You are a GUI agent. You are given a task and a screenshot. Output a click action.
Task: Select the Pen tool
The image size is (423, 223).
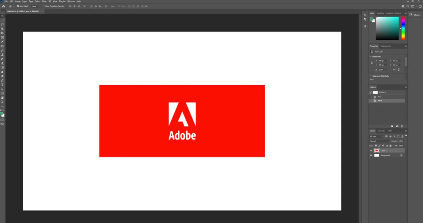pyautogui.click(x=3, y=81)
